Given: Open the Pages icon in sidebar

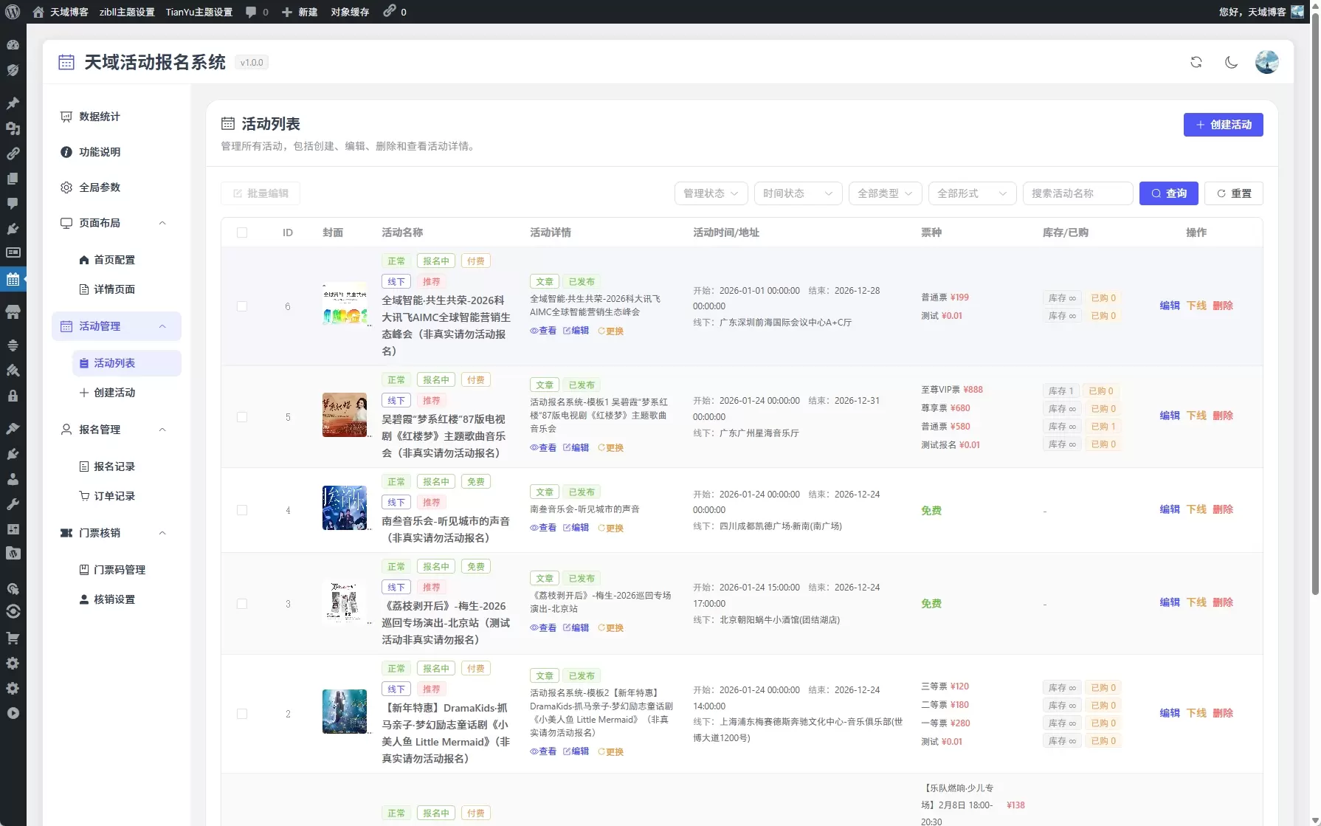Looking at the screenshot, I should click(13, 179).
